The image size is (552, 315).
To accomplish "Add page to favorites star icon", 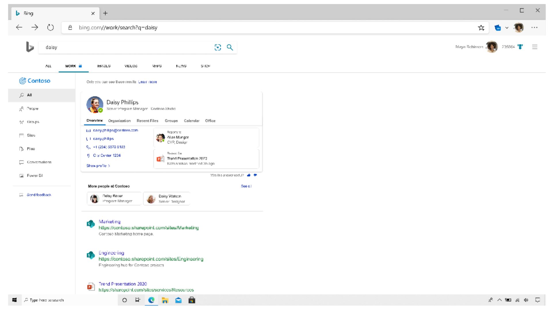I will (481, 28).
